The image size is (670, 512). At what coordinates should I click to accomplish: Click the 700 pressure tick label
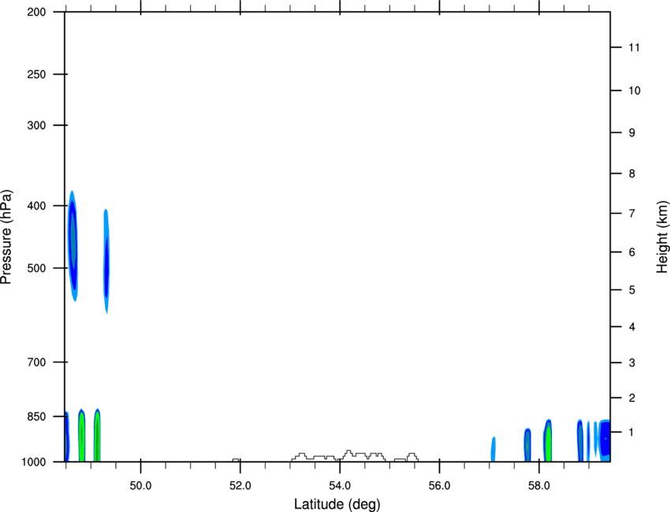(x=36, y=362)
